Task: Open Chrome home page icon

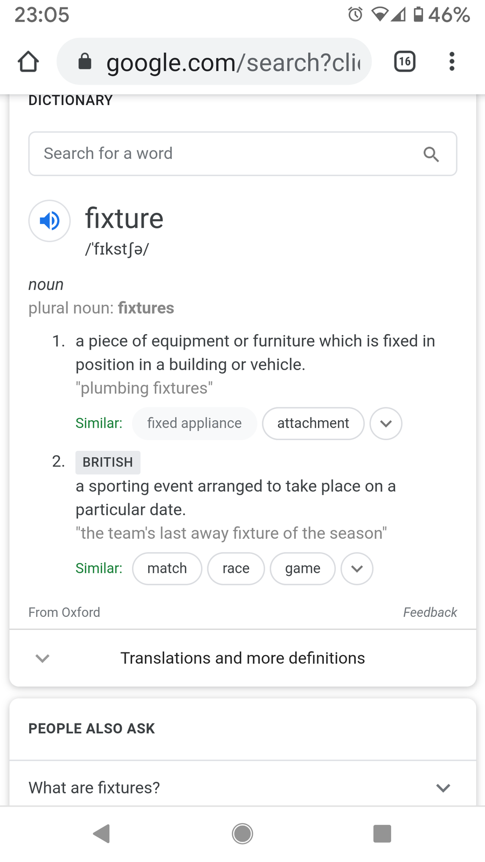Action: pyautogui.click(x=29, y=61)
